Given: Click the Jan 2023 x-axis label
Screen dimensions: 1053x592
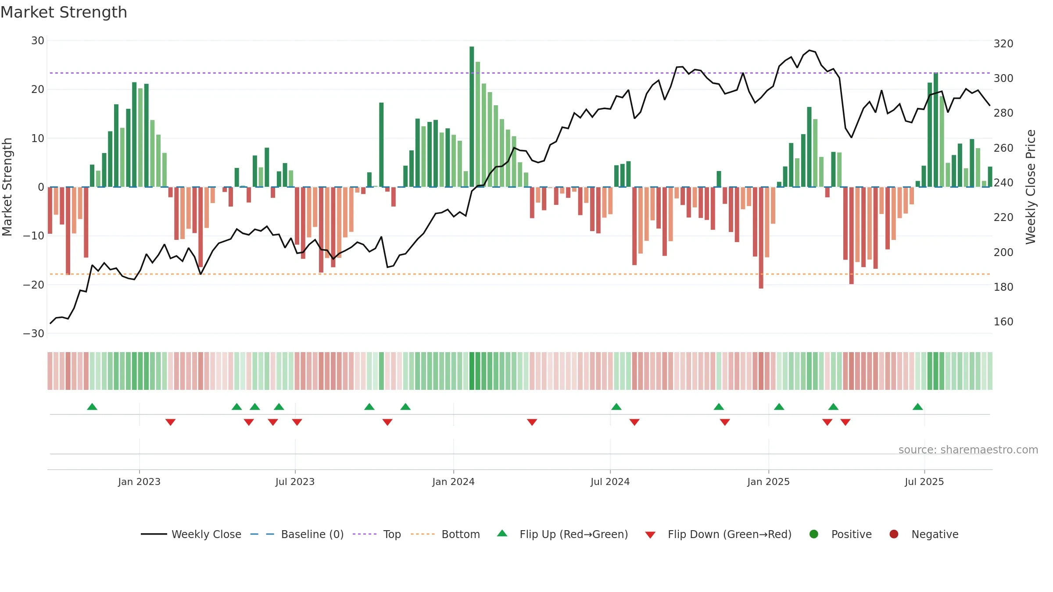Looking at the screenshot, I should tap(140, 481).
